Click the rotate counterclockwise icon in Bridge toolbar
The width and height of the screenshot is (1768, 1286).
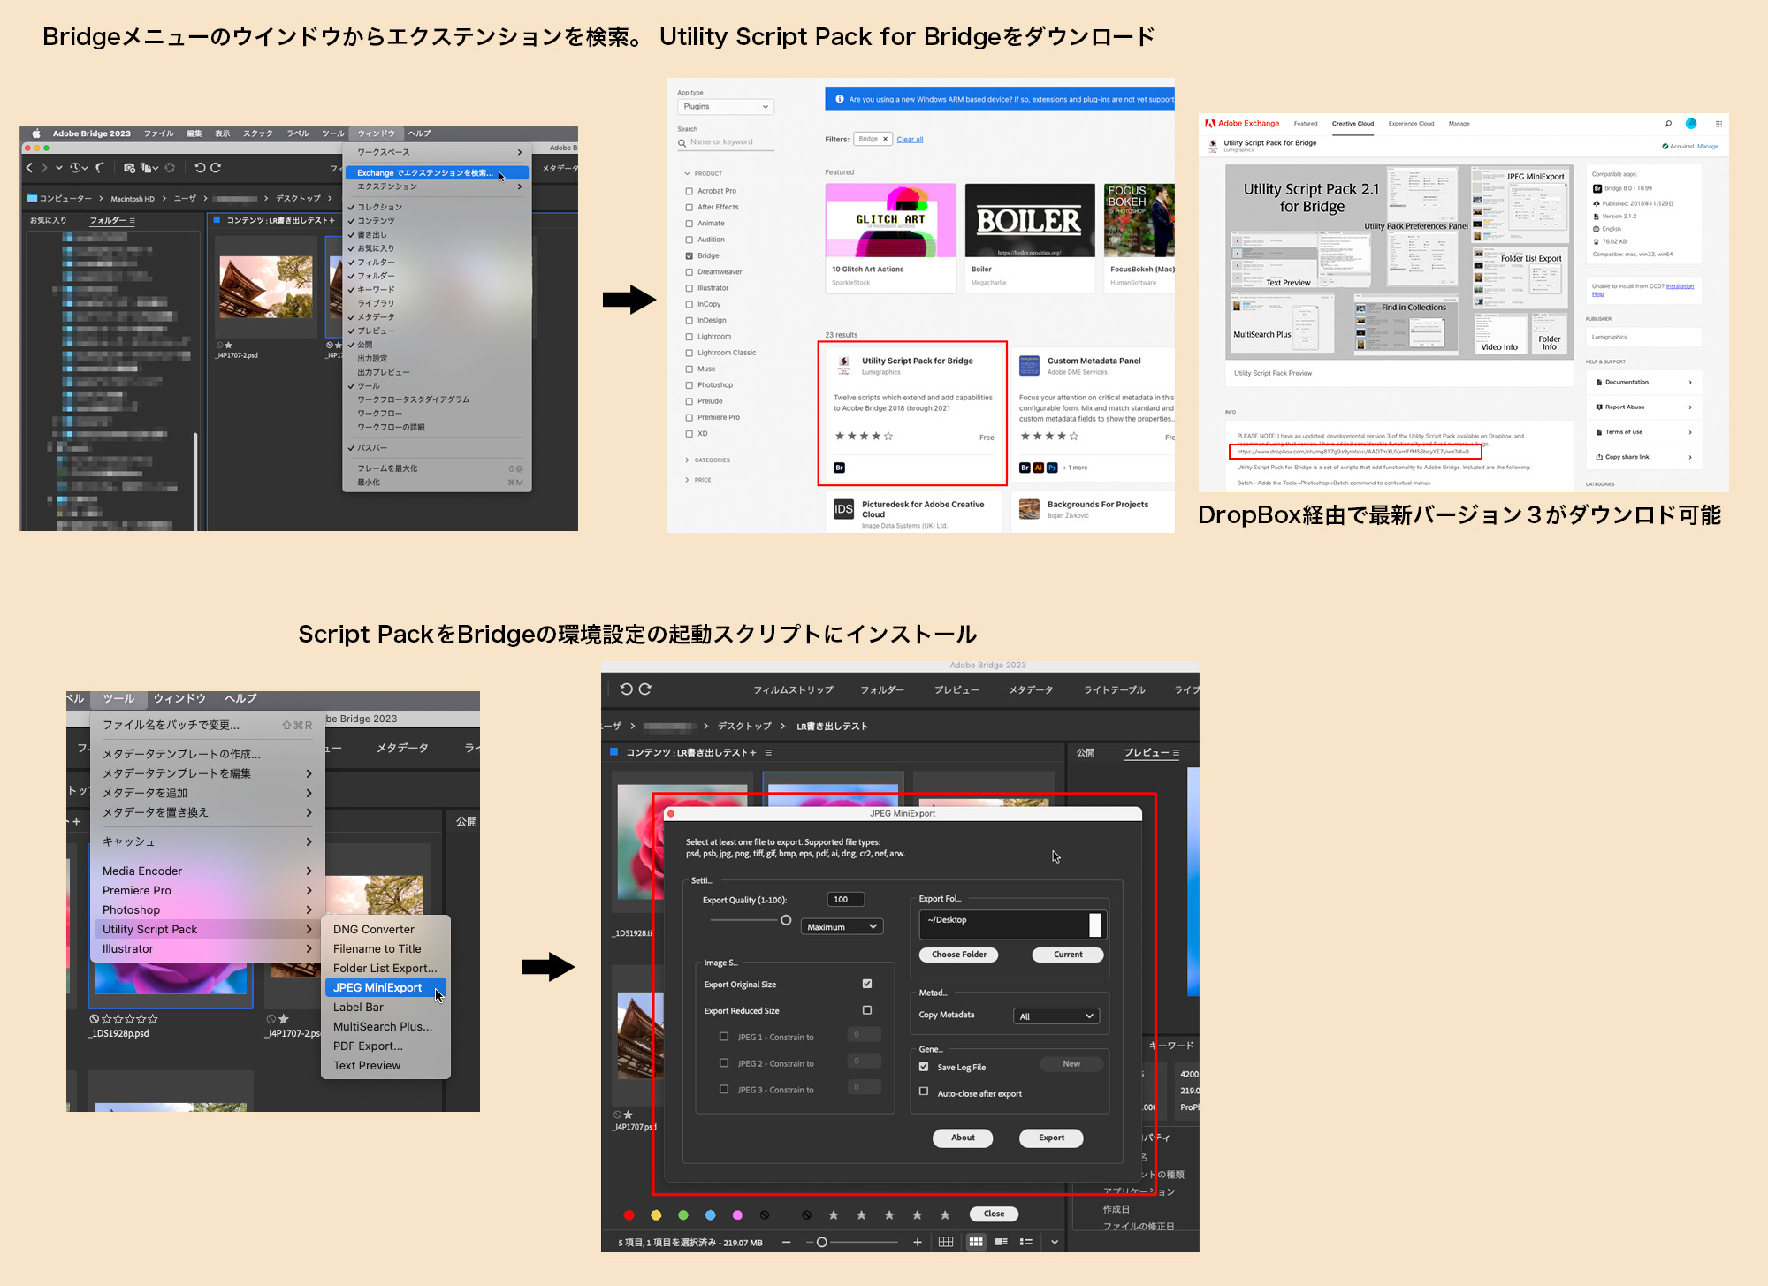pos(202,167)
